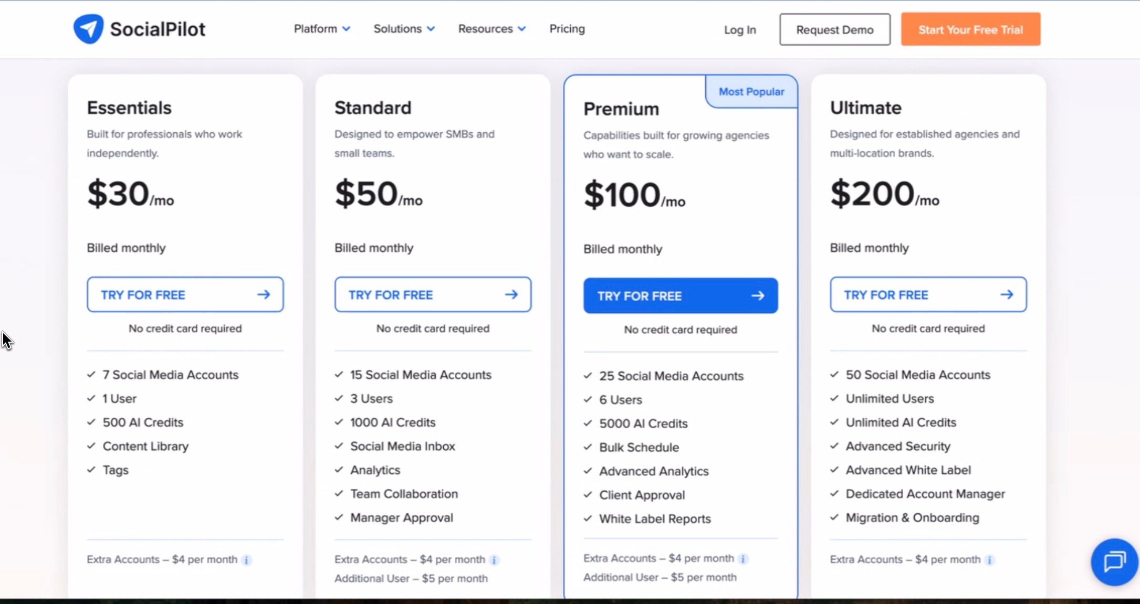This screenshot has height=604, width=1140.
Task: Click the arrow icon on Ultimate's Try for Free
Action: tap(1008, 294)
